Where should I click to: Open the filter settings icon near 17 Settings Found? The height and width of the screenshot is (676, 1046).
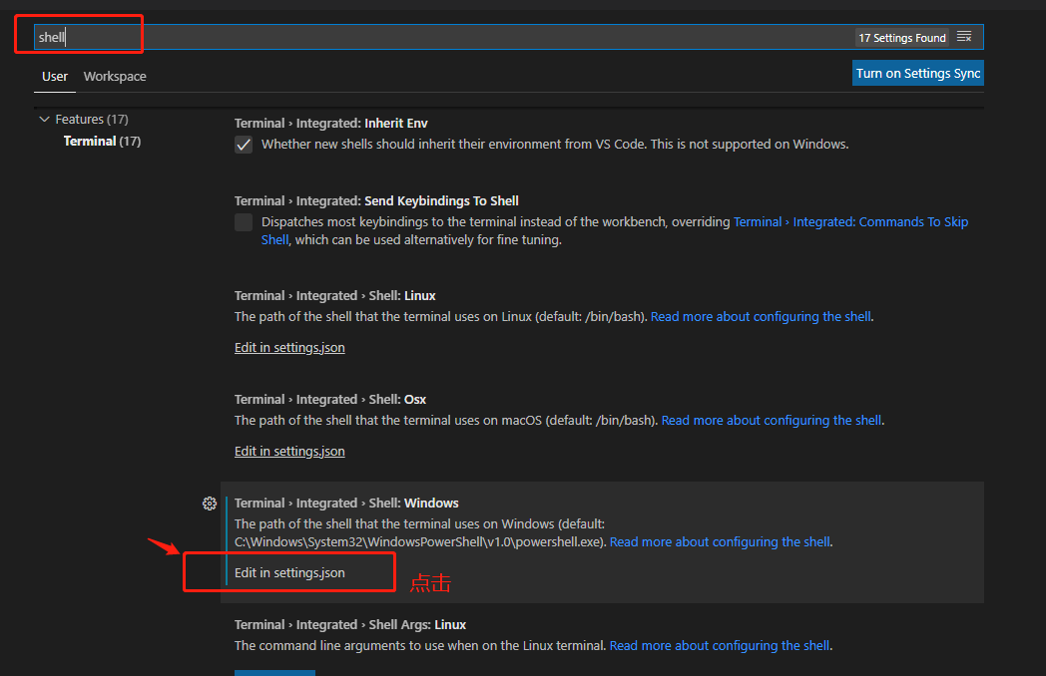(x=963, y=36)
